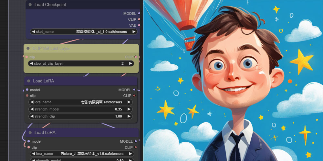
Task: Edit the strength_clip 1.00 value field
Action: point(80,117)
